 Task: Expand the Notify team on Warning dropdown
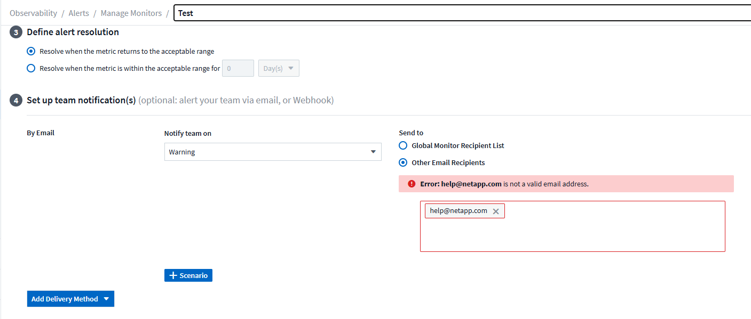[272, 152]
